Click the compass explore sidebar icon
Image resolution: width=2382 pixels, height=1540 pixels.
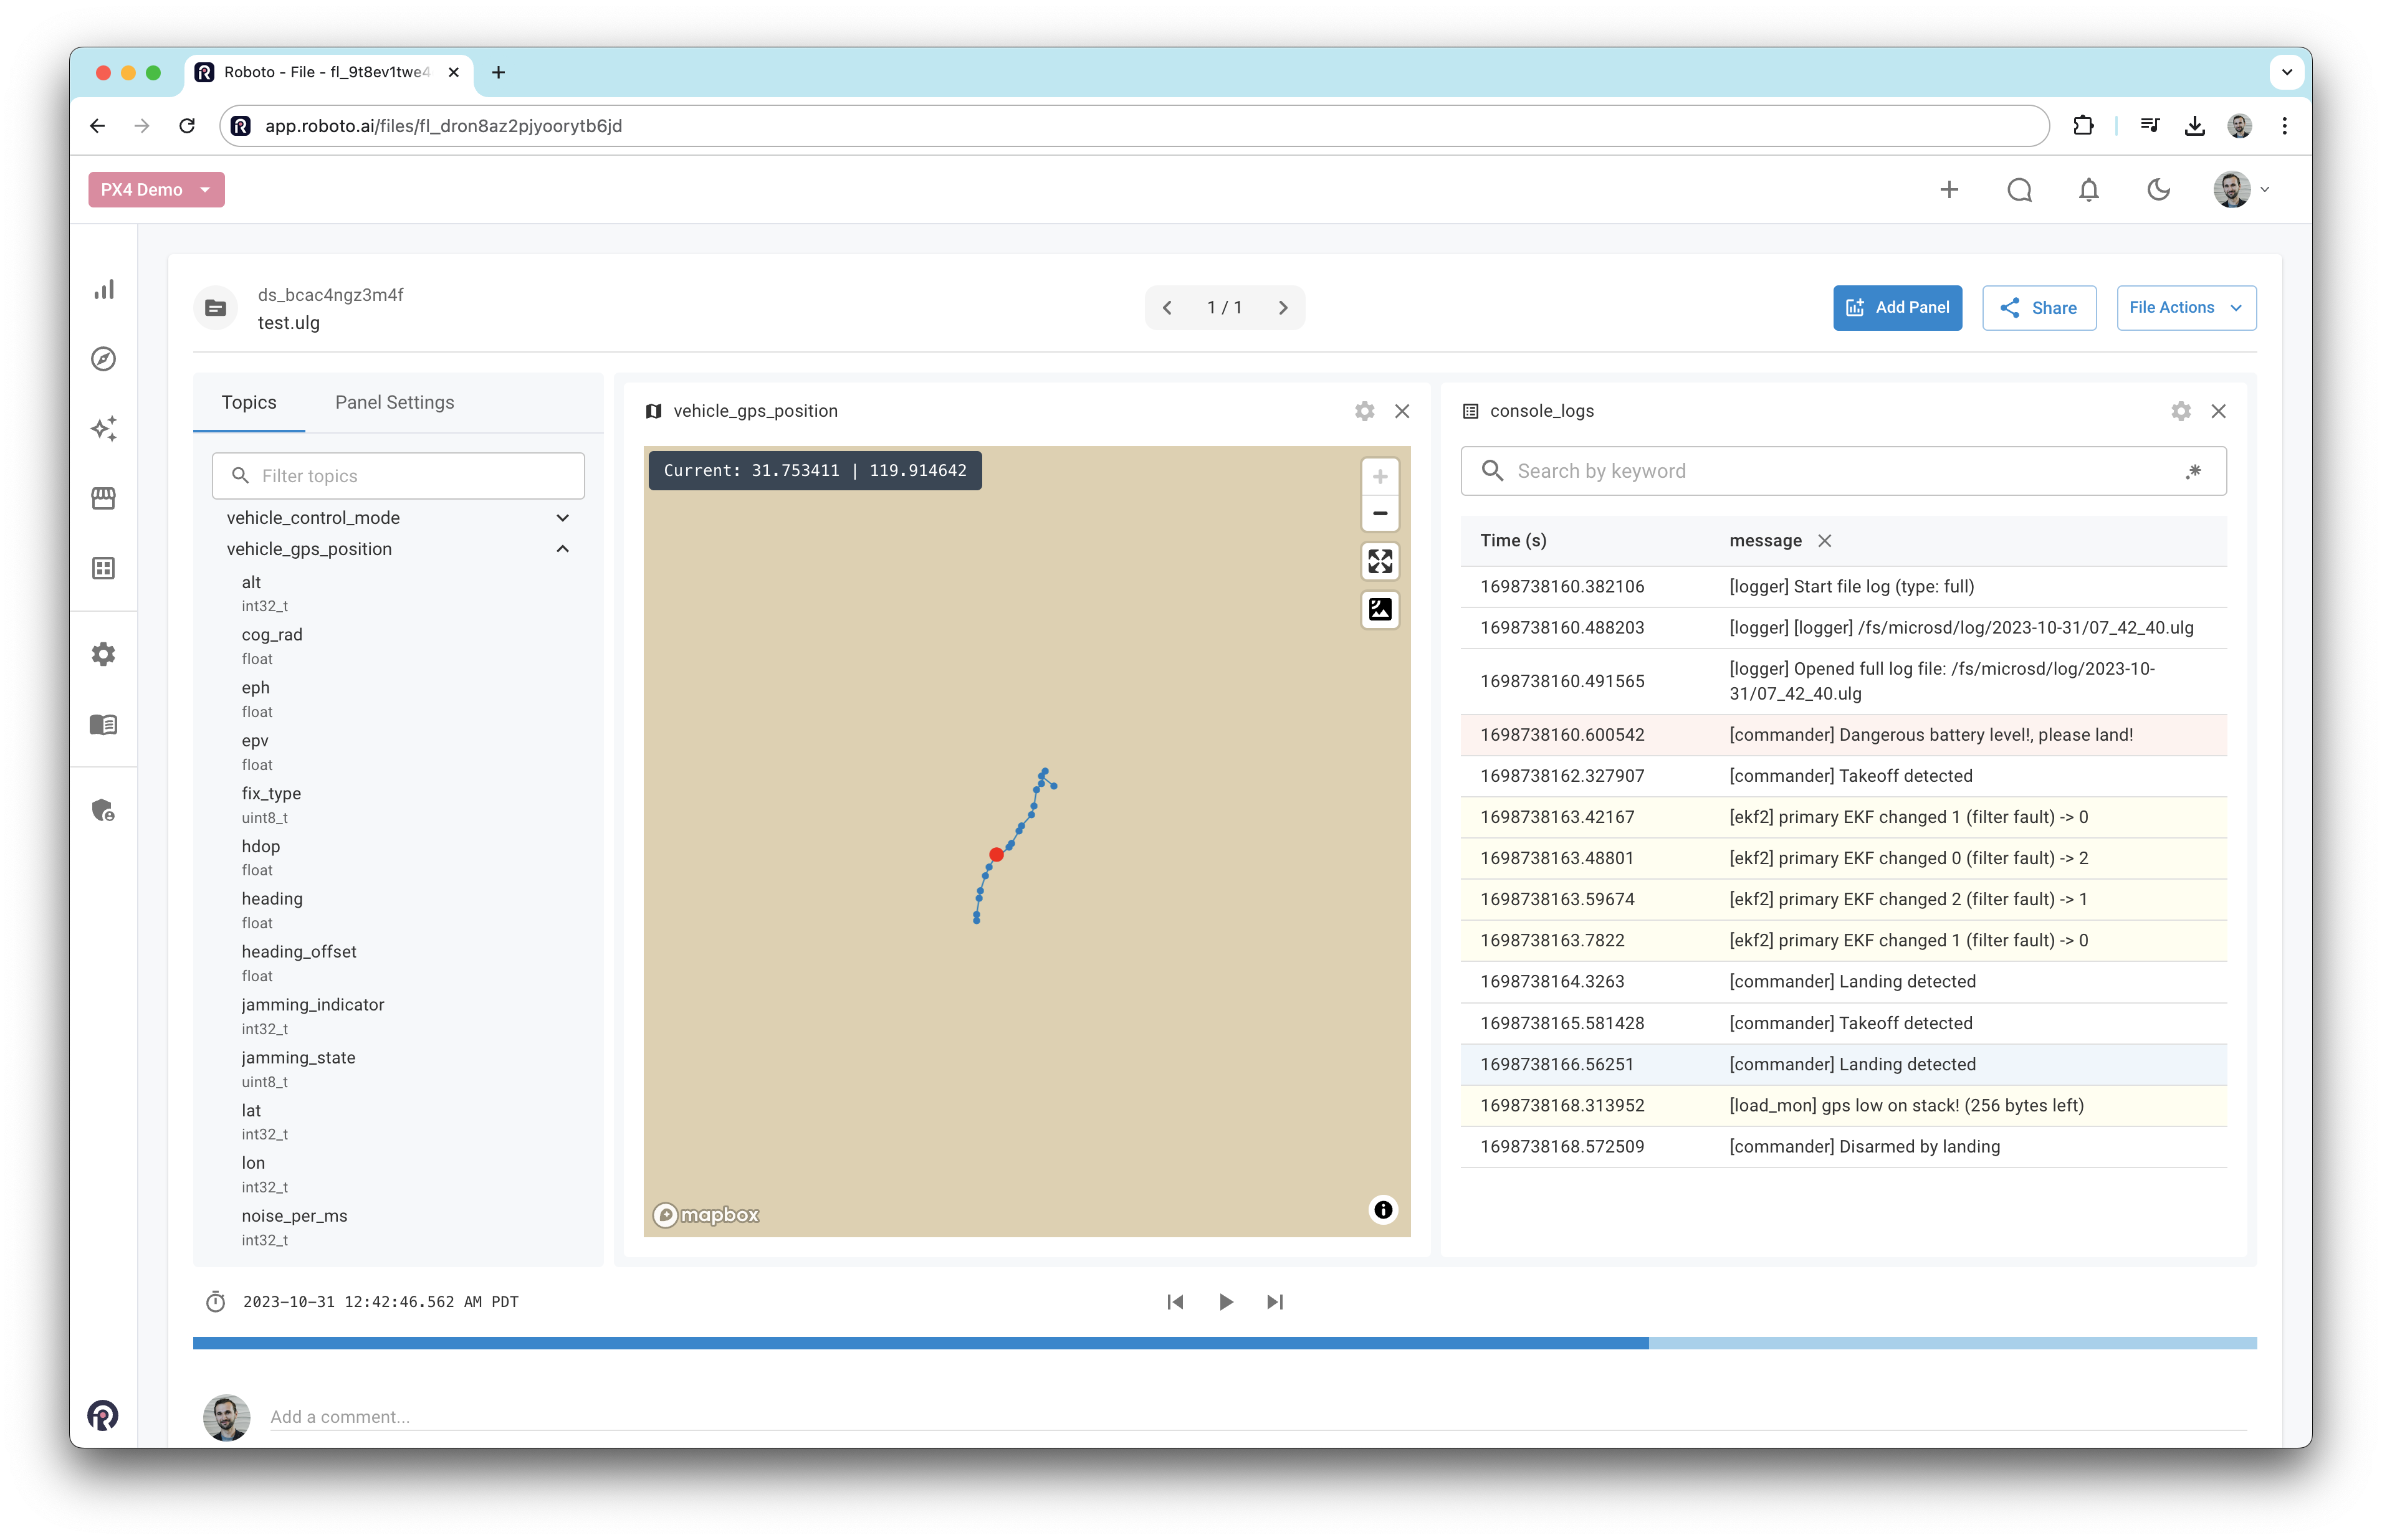click(x=104, y=359)
